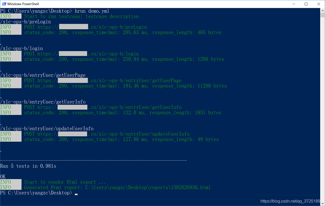Click the '250.84 ms' status line
This screenshot has width=325, height=206.
(x=124, y=59)
